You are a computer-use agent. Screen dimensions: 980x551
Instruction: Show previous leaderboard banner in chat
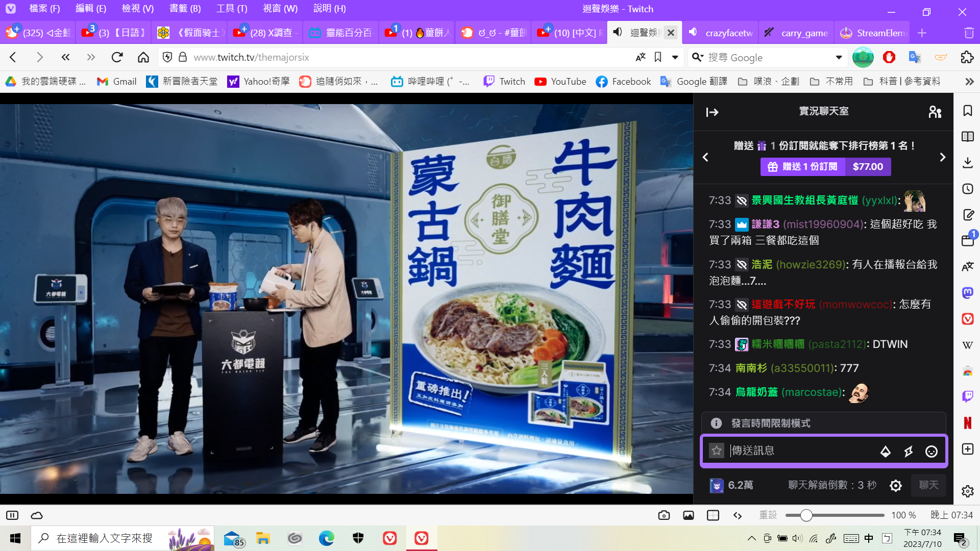[705, 157]
